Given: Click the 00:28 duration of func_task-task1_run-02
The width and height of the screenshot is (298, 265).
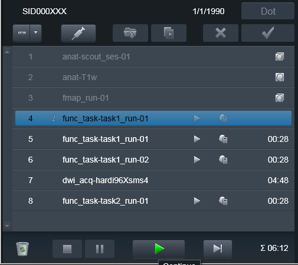Looking at the screenshot, I should (278, 160).
